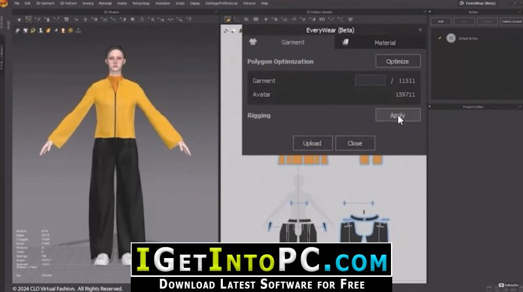Open the Property Editor panel dropdown
Screen dimensions: 523x292
[x=494, y=107]
